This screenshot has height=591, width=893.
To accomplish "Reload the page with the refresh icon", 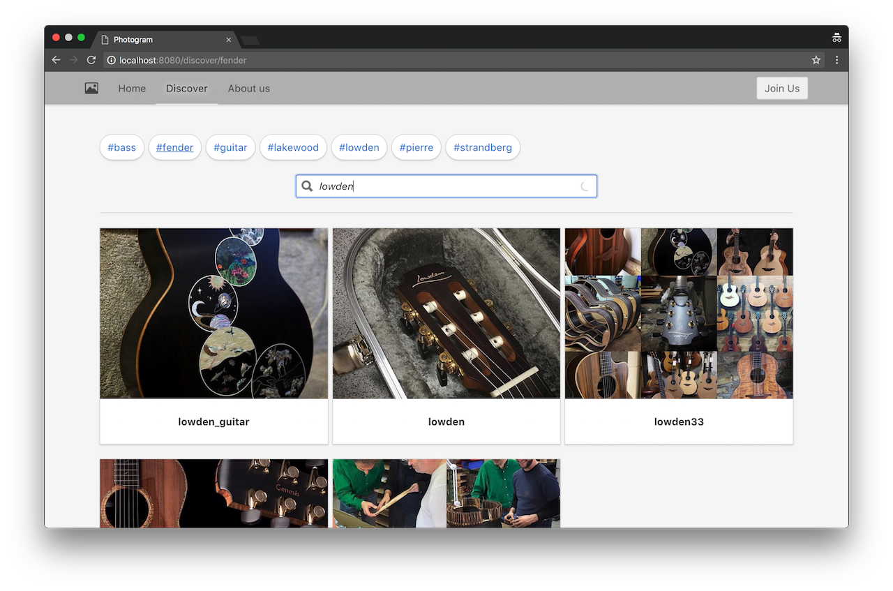I will [x=91, y=60].
